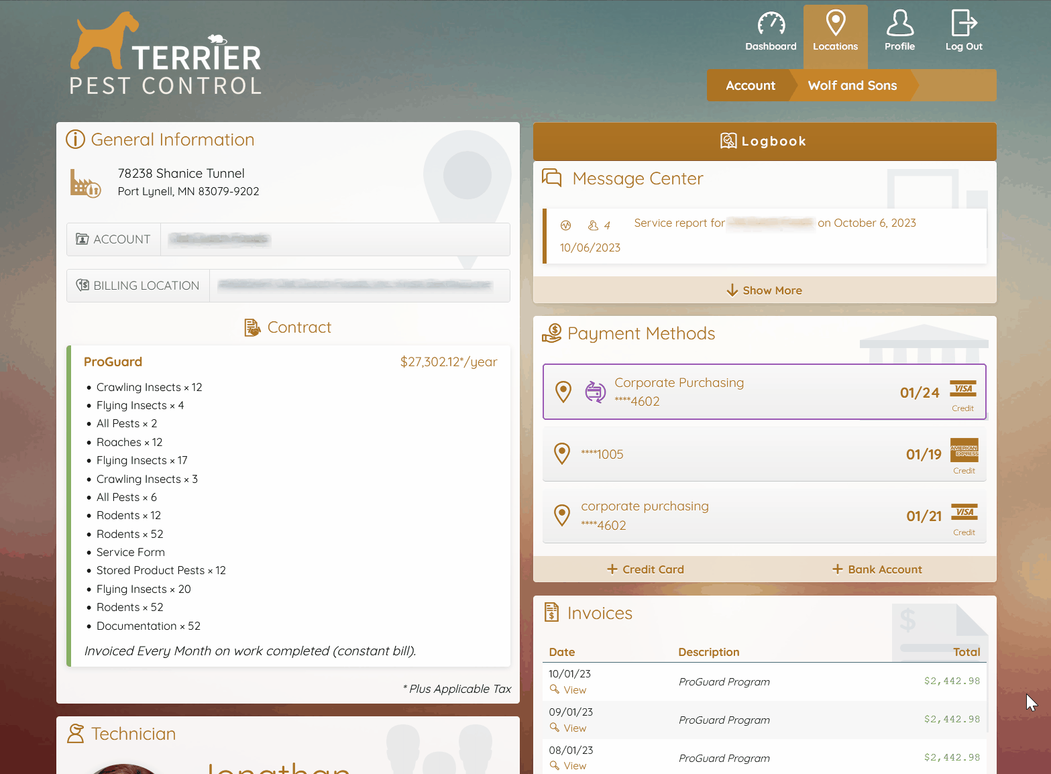This screenshot has height=774, width=1051.
Task: Click the 'Documentation × 52' contract item
Action: [x=148, y=626]
